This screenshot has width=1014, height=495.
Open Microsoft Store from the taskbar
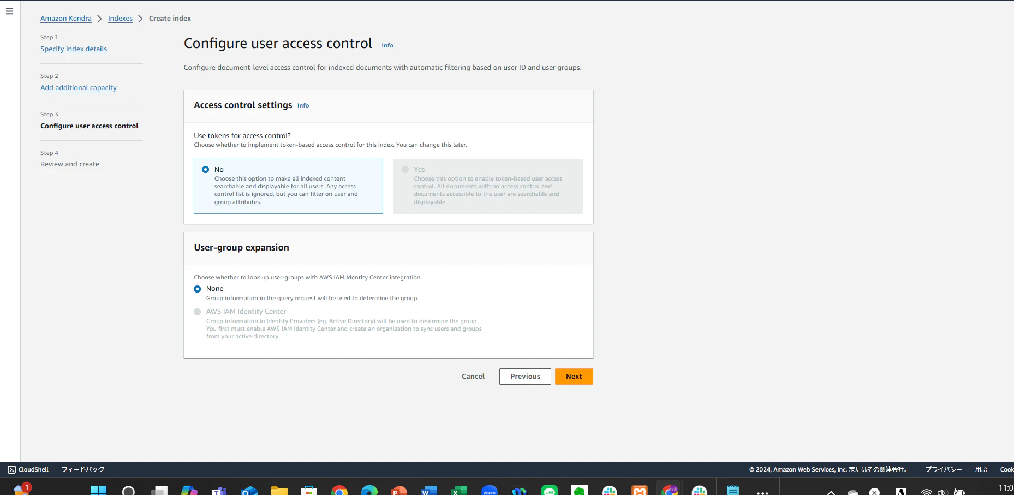tap(309, 491)
